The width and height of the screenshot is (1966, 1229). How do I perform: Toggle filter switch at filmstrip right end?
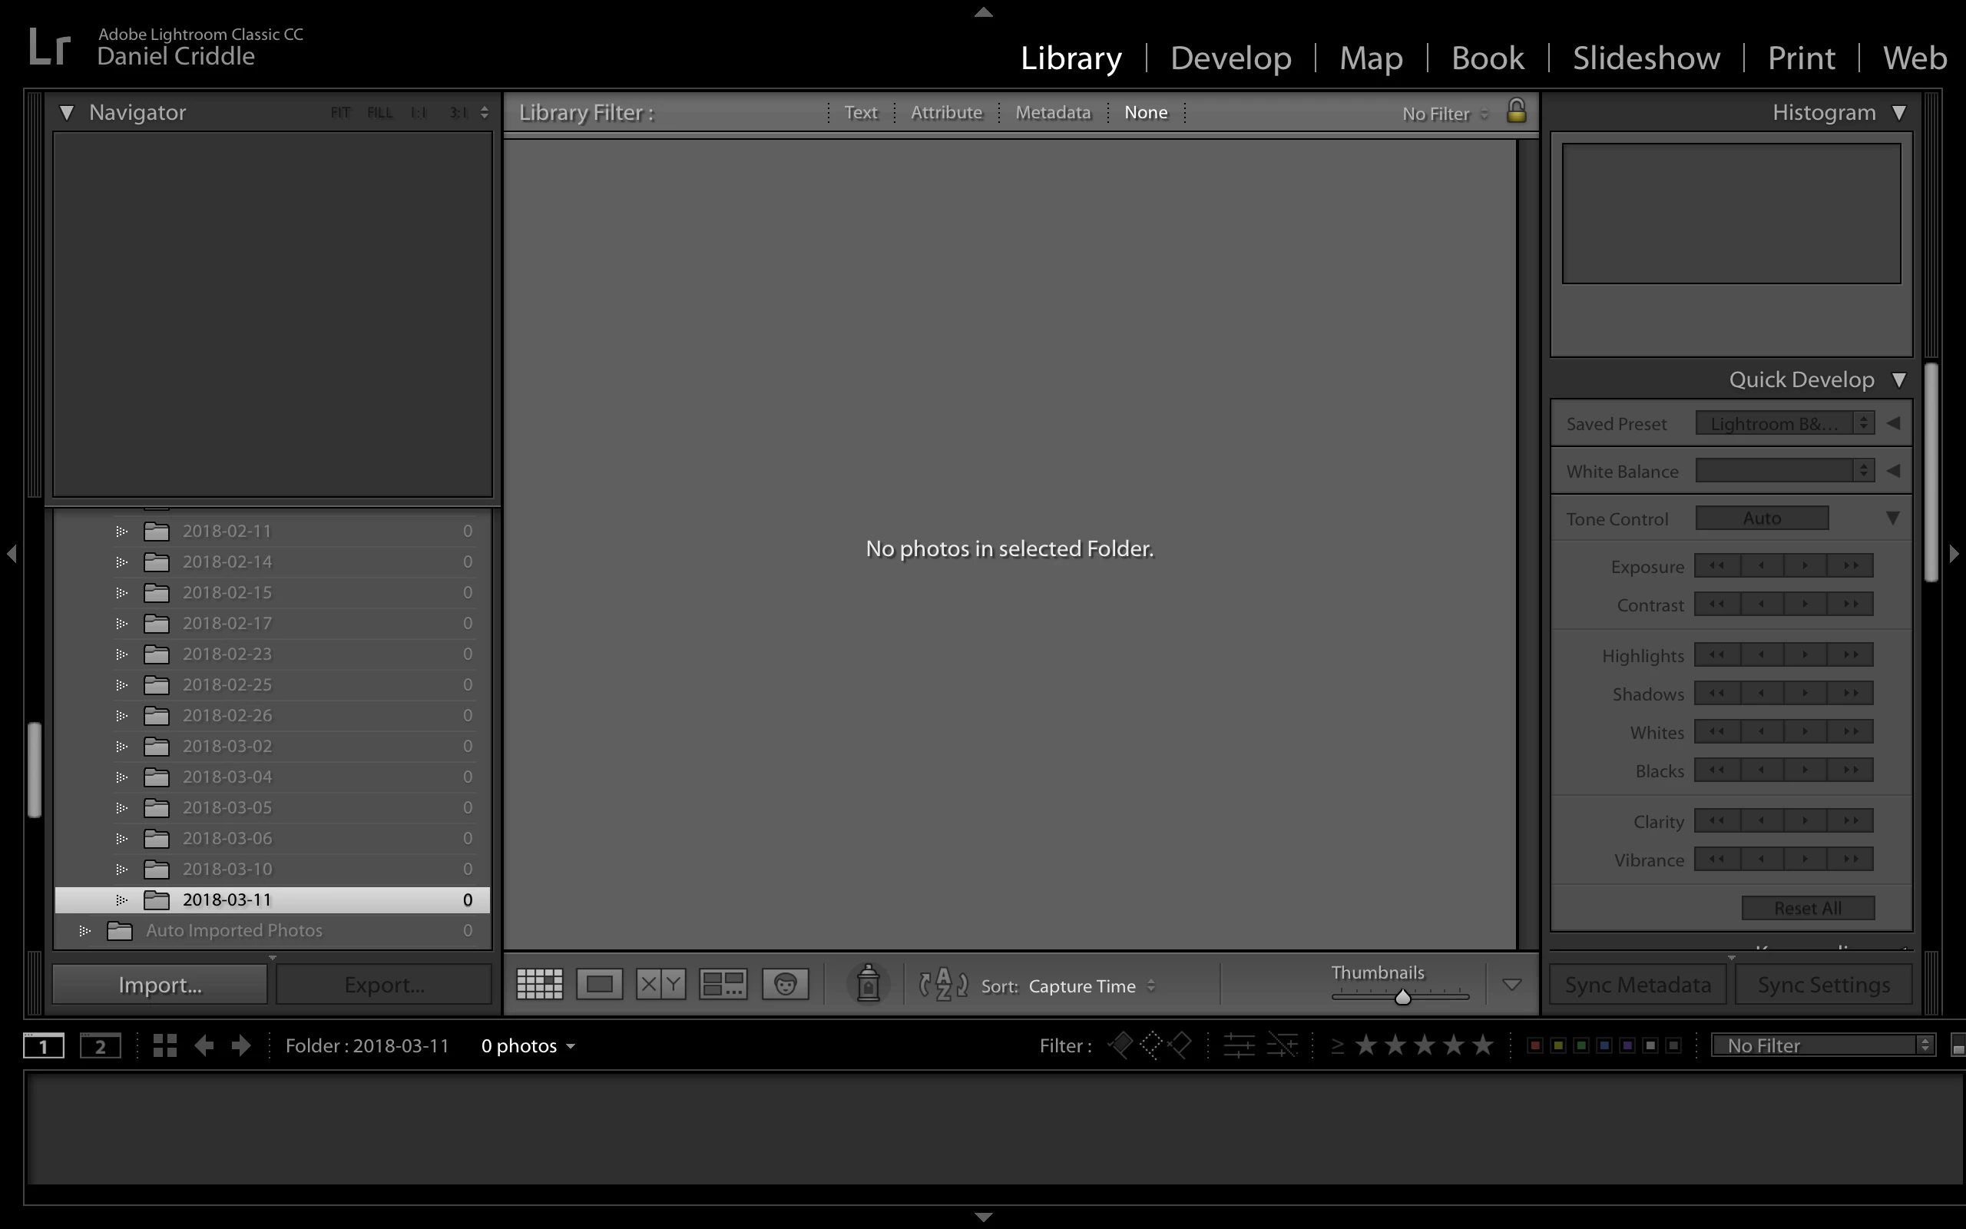coord(1958,1045)
